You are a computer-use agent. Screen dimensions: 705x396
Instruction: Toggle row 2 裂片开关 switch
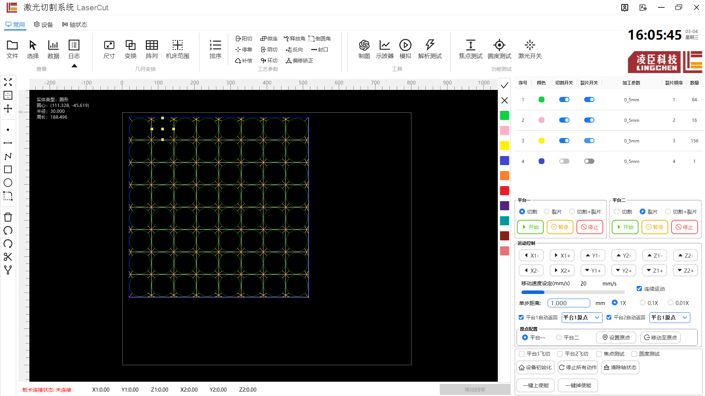589,120
